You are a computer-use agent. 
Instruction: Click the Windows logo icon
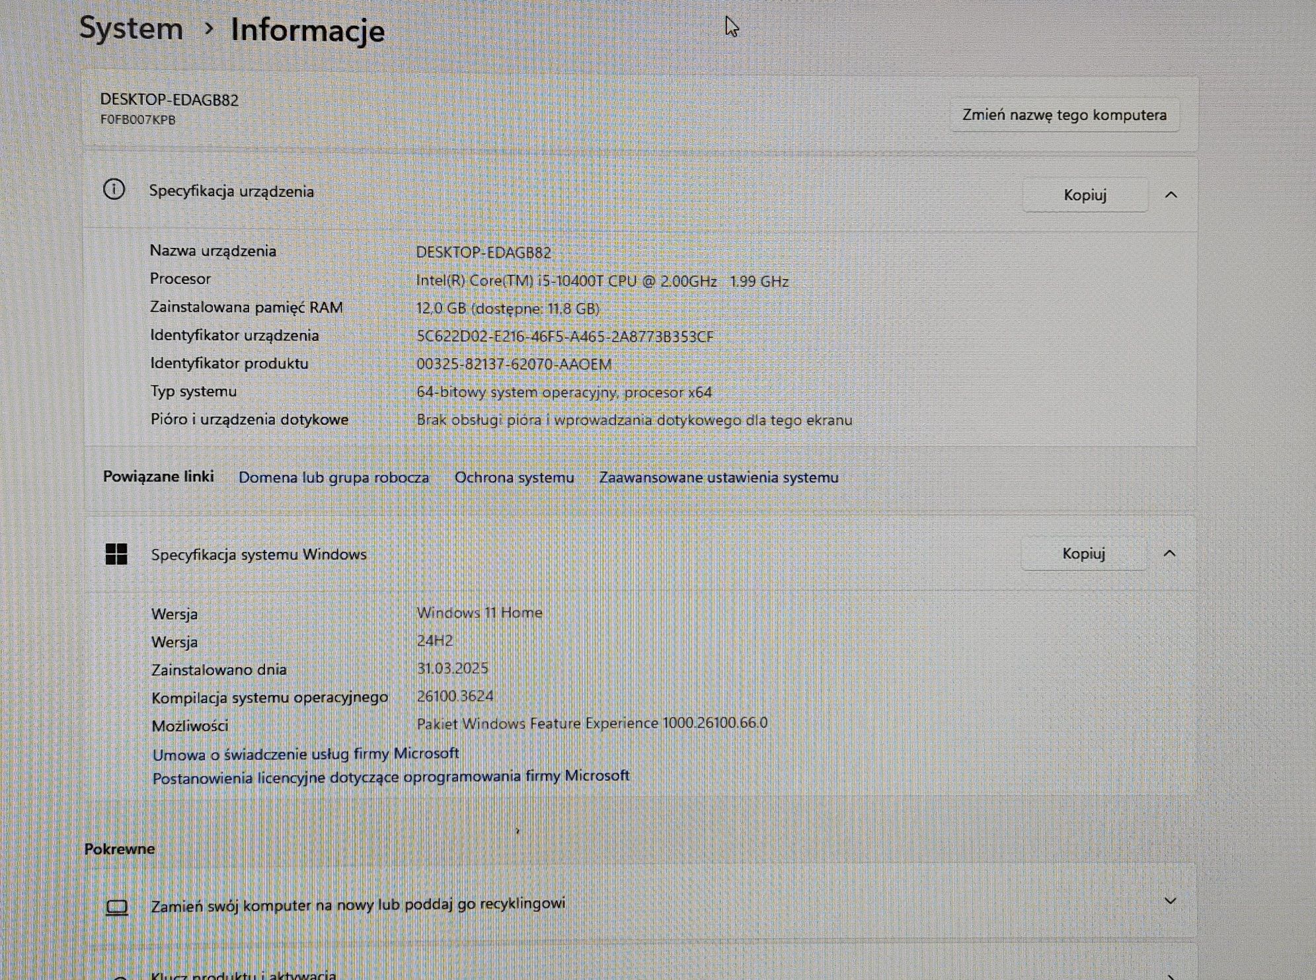point(116,554)
